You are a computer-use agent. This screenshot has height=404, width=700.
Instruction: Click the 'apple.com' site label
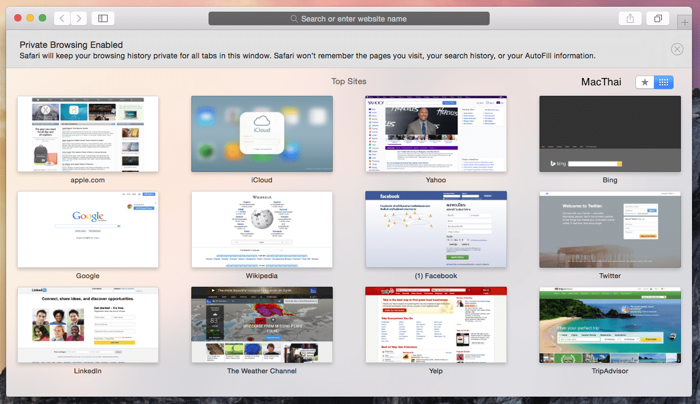click(x=87, y=180)
